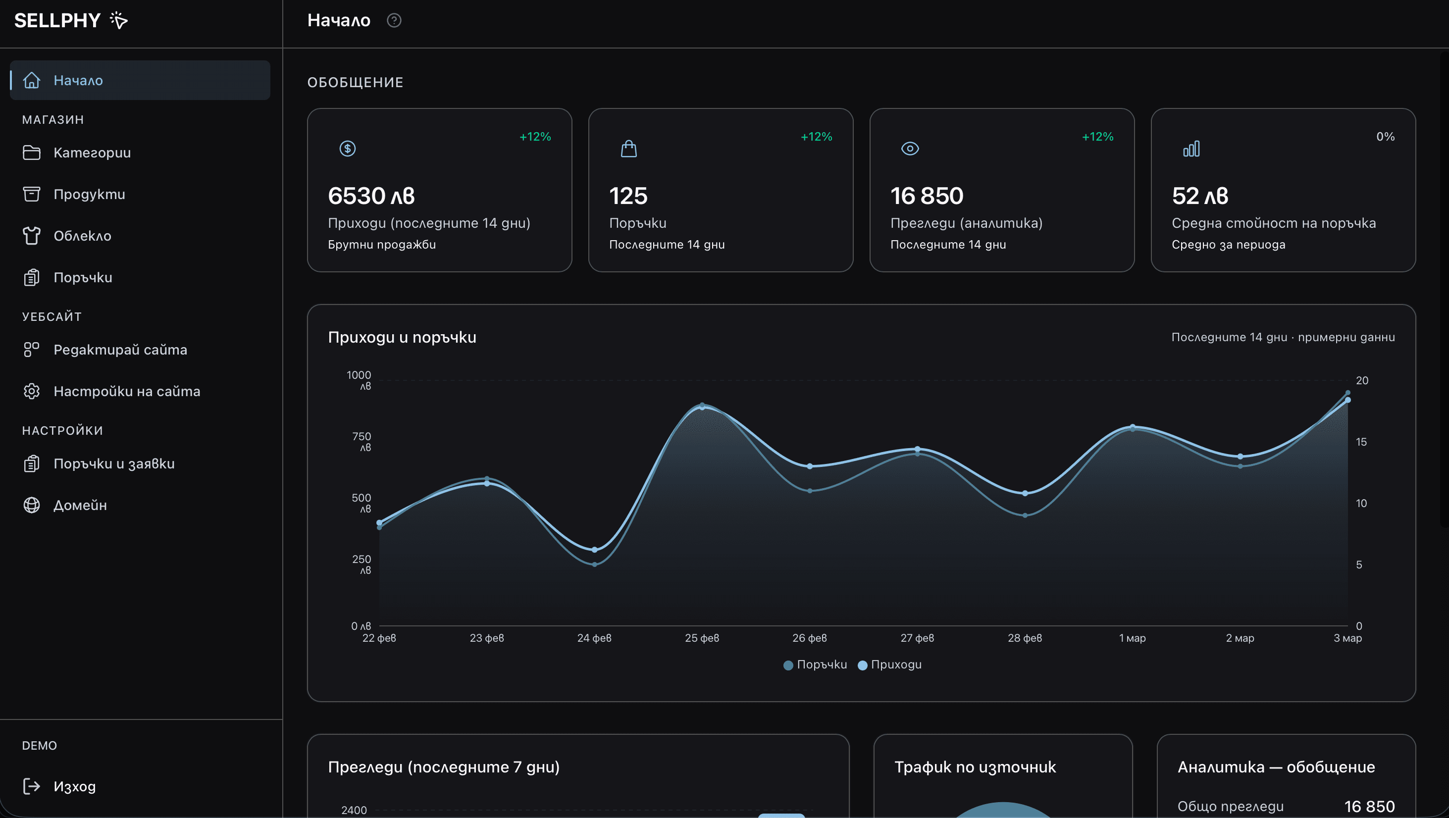Click the 25 фев data point on the chart
The image size is (1449, 818).
click(701, 407)
